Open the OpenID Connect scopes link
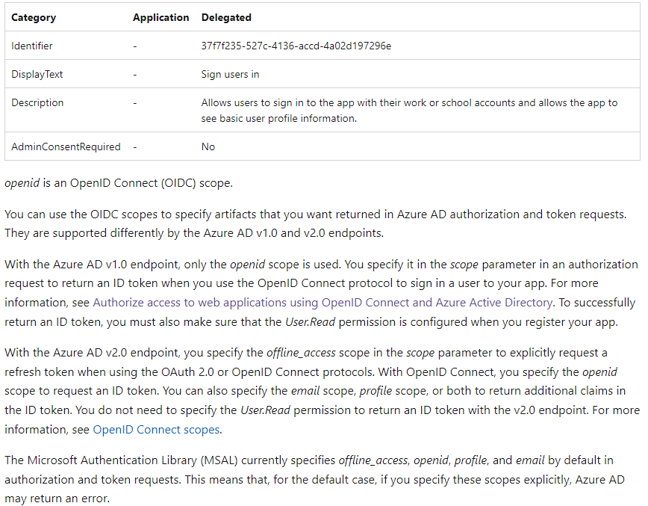648x506 pixels. tap(156, 430)
